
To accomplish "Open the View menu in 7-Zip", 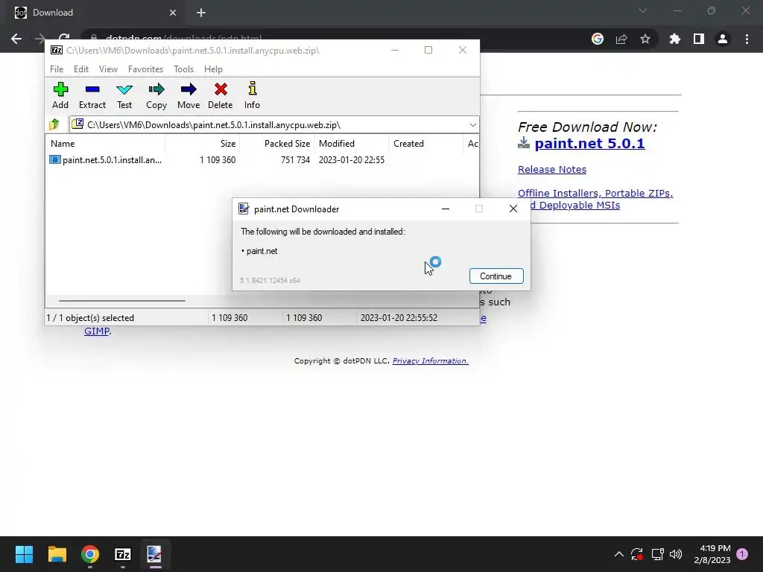I will pyautogui.click(x=108, y=69).
